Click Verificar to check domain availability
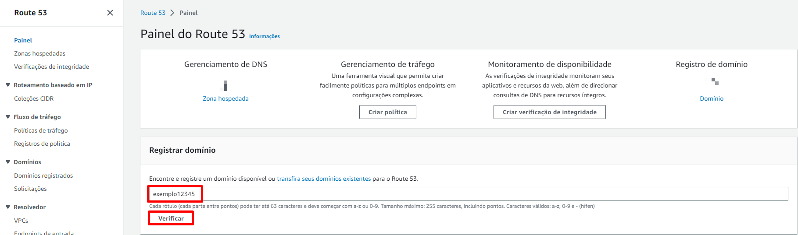The height and width of the screenshot is (235, 798). pos(171,218)
